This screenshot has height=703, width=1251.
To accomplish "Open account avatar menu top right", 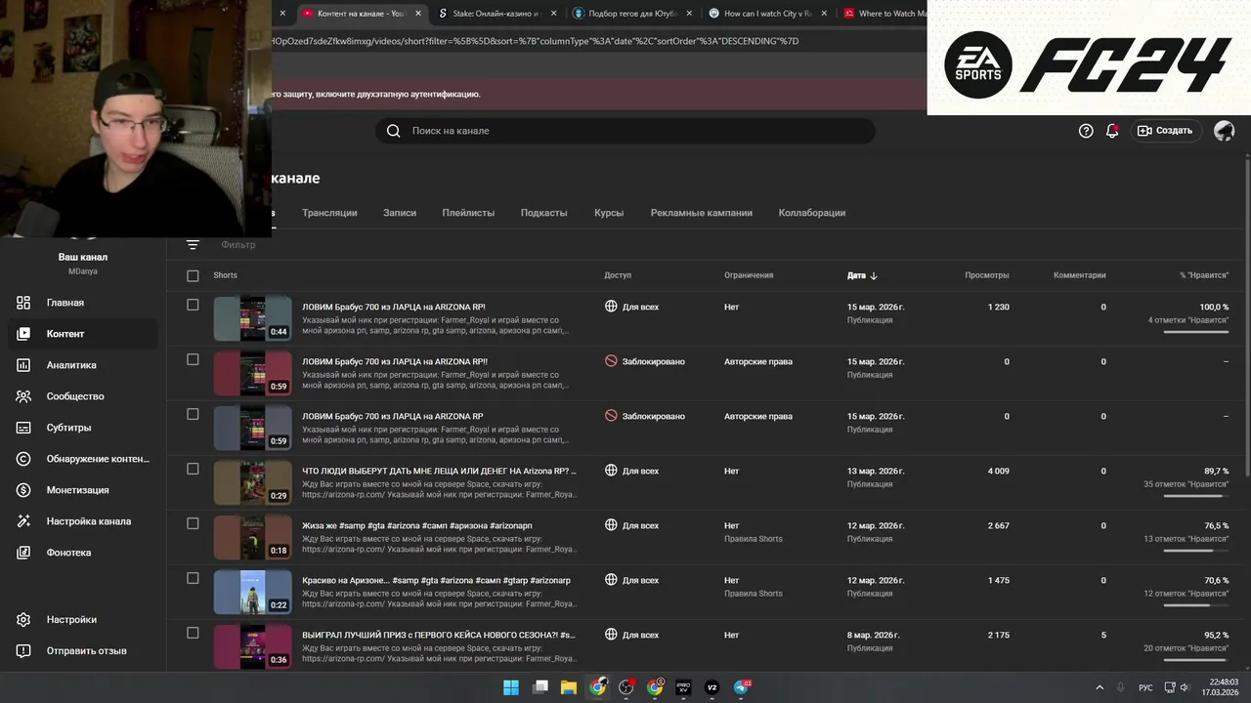I will 1224,131.
